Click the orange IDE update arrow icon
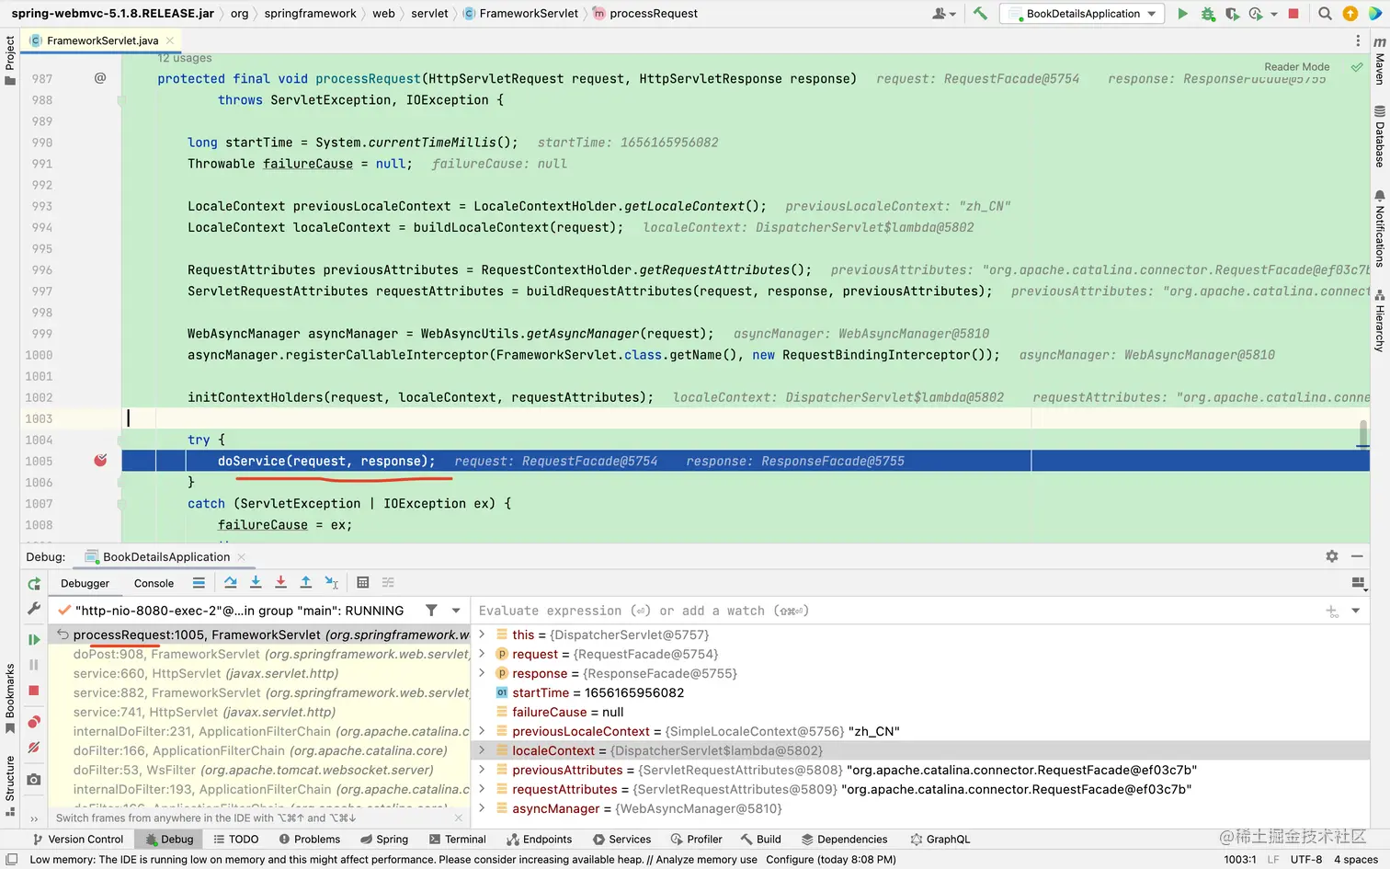This screenshot has width=1390, height=869. [x=1350, y=14]
